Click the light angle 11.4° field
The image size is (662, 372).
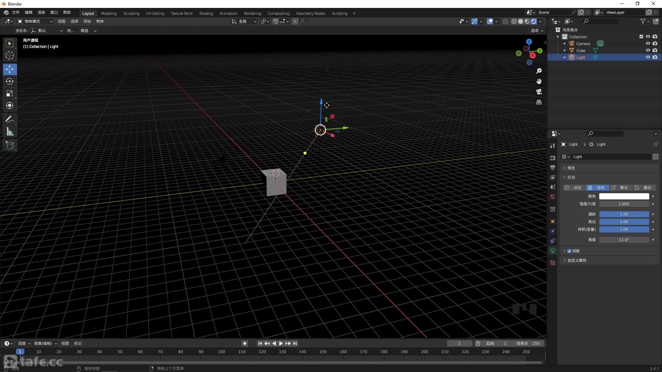pos(624,240)
